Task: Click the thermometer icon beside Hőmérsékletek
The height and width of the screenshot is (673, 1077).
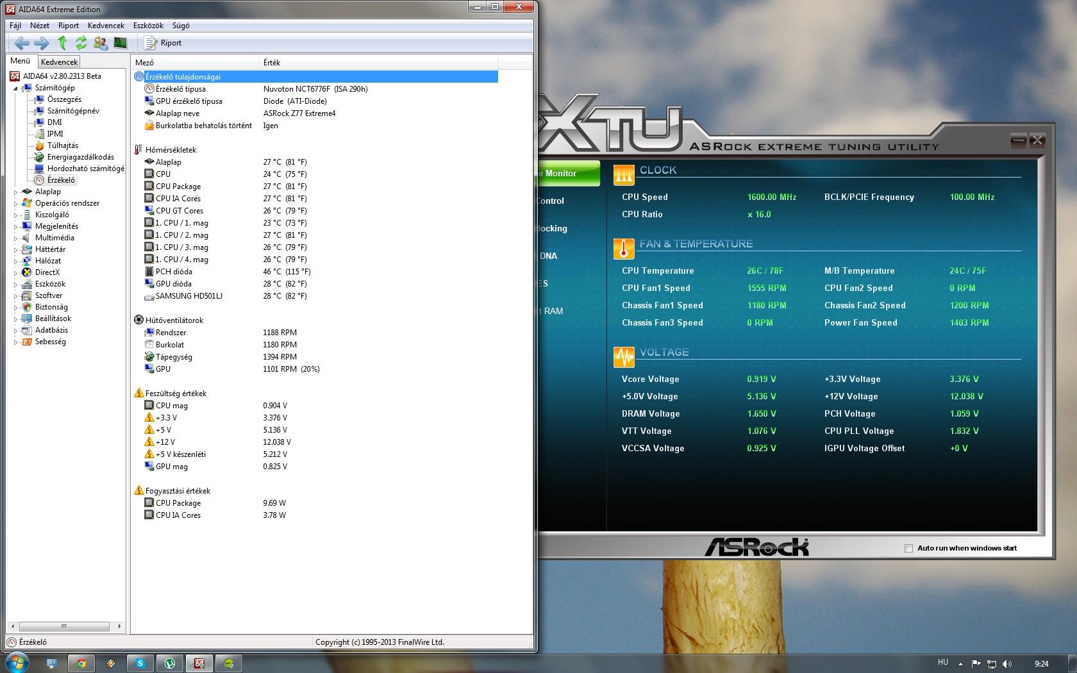Action: pos(138,150)
